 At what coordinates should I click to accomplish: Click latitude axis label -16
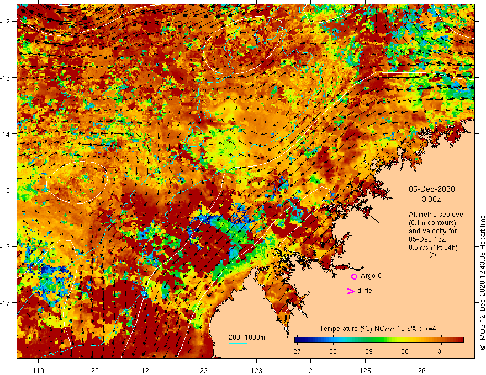pos(6,247)
